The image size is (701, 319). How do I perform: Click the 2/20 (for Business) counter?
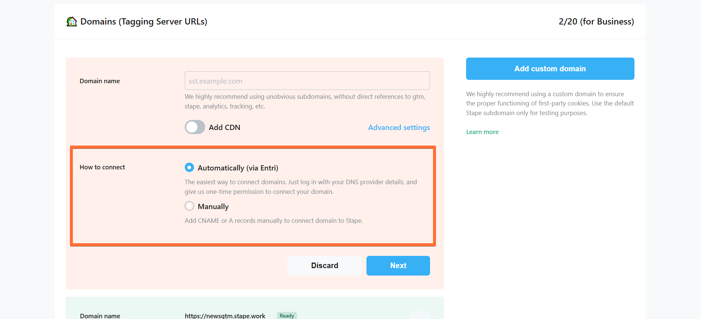click(596, 22)
